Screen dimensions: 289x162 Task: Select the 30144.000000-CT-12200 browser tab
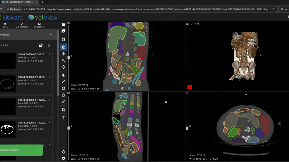tap(19, 2)
